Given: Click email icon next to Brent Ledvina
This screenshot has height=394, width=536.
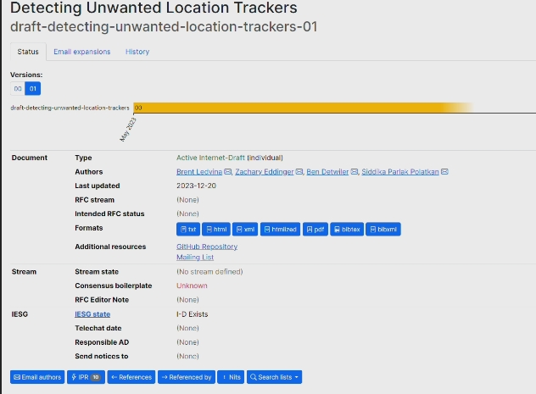Looking at the screenshot, I should 227,172.
